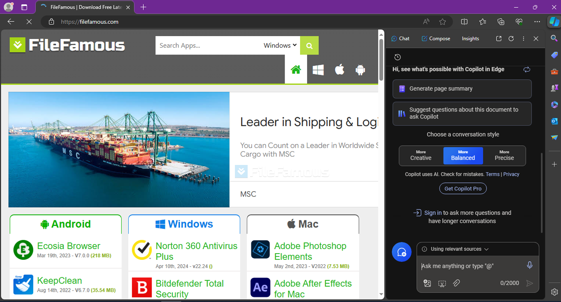Open sidebar Search magnifier icon

click(x=554, y=38)
